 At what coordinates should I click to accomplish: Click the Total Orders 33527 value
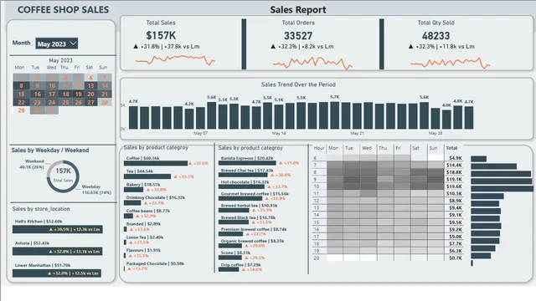tap(298, 36)
